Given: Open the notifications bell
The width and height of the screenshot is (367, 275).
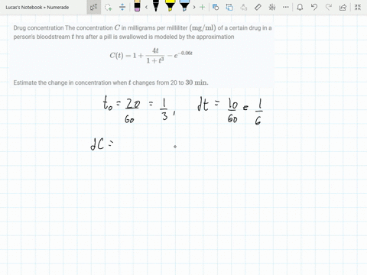Looking at the screenshot, I should click(300, 7).
